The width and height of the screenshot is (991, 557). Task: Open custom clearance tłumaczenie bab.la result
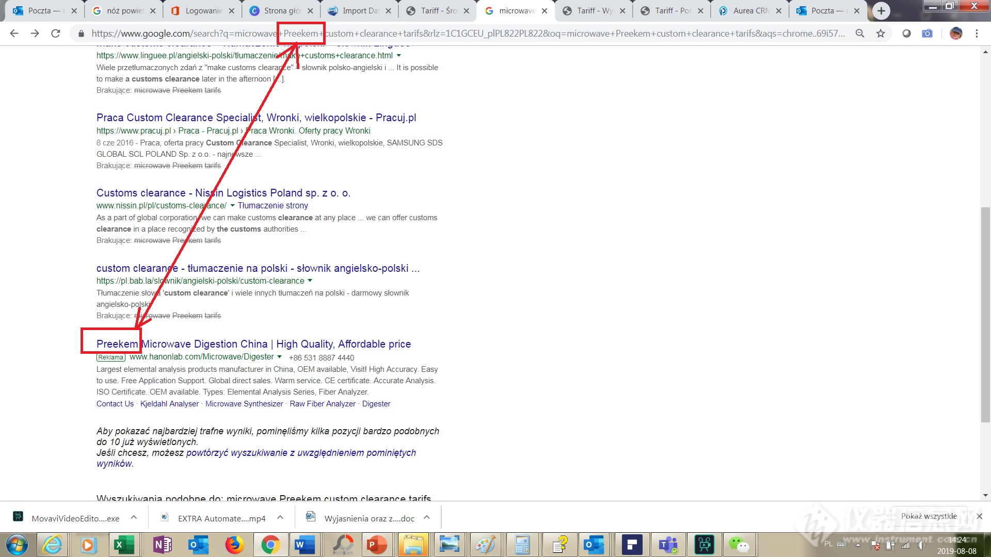tap(258, 268)
